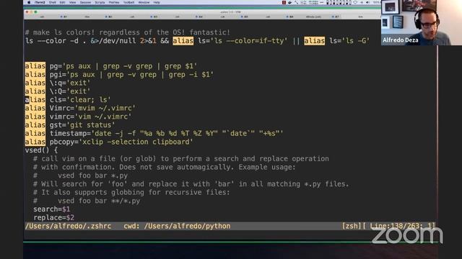Click the alias \:q='exit' line

coord(58,83)
